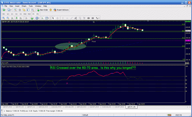Open the Indicators list dropdown arrow
This screenshot has width=192, height=117.
[x=34, y=18]
